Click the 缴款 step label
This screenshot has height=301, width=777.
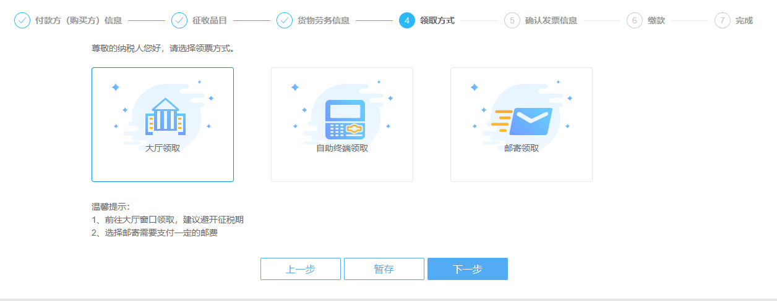point(656,20)
